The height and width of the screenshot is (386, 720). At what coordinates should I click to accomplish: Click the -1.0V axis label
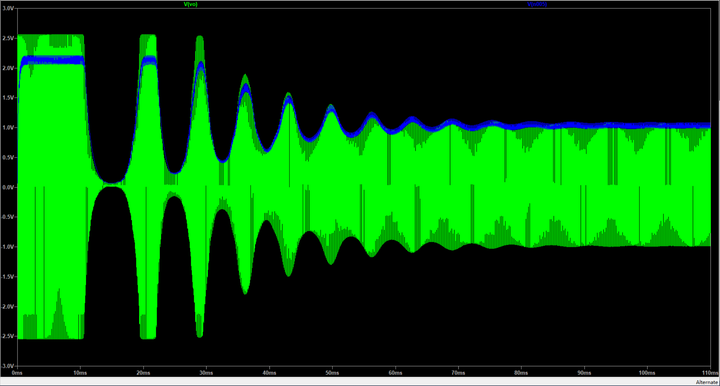pyautogui.click(x=8, y=247)
